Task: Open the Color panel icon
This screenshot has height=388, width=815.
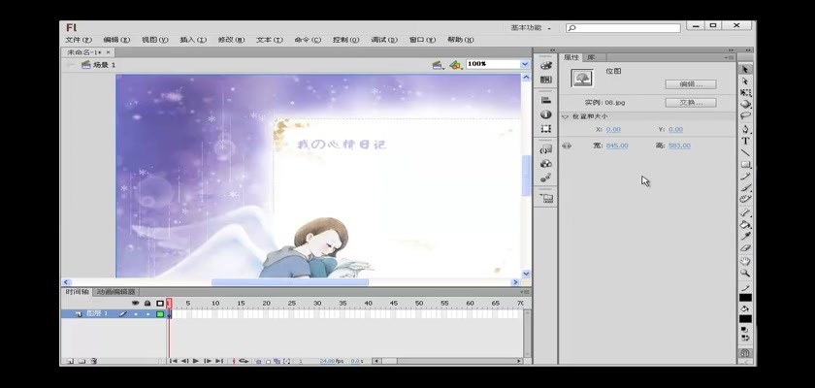Action: point(545,66)
